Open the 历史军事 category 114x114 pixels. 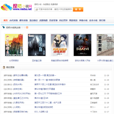[x=54, y=20]
